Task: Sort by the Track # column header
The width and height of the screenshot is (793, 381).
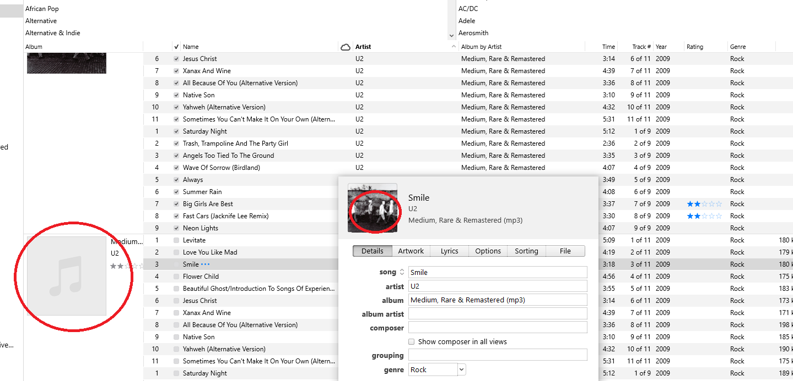Action: click(641, 47)
